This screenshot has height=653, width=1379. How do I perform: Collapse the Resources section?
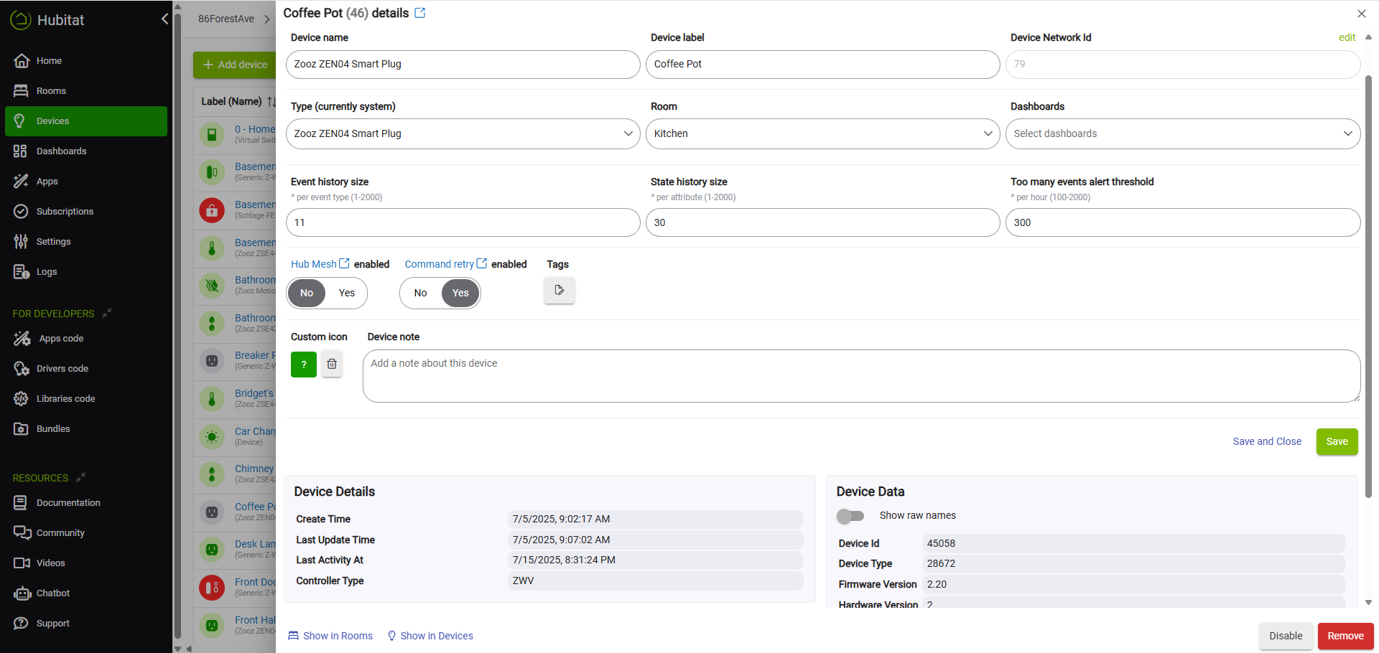point(80,477)
